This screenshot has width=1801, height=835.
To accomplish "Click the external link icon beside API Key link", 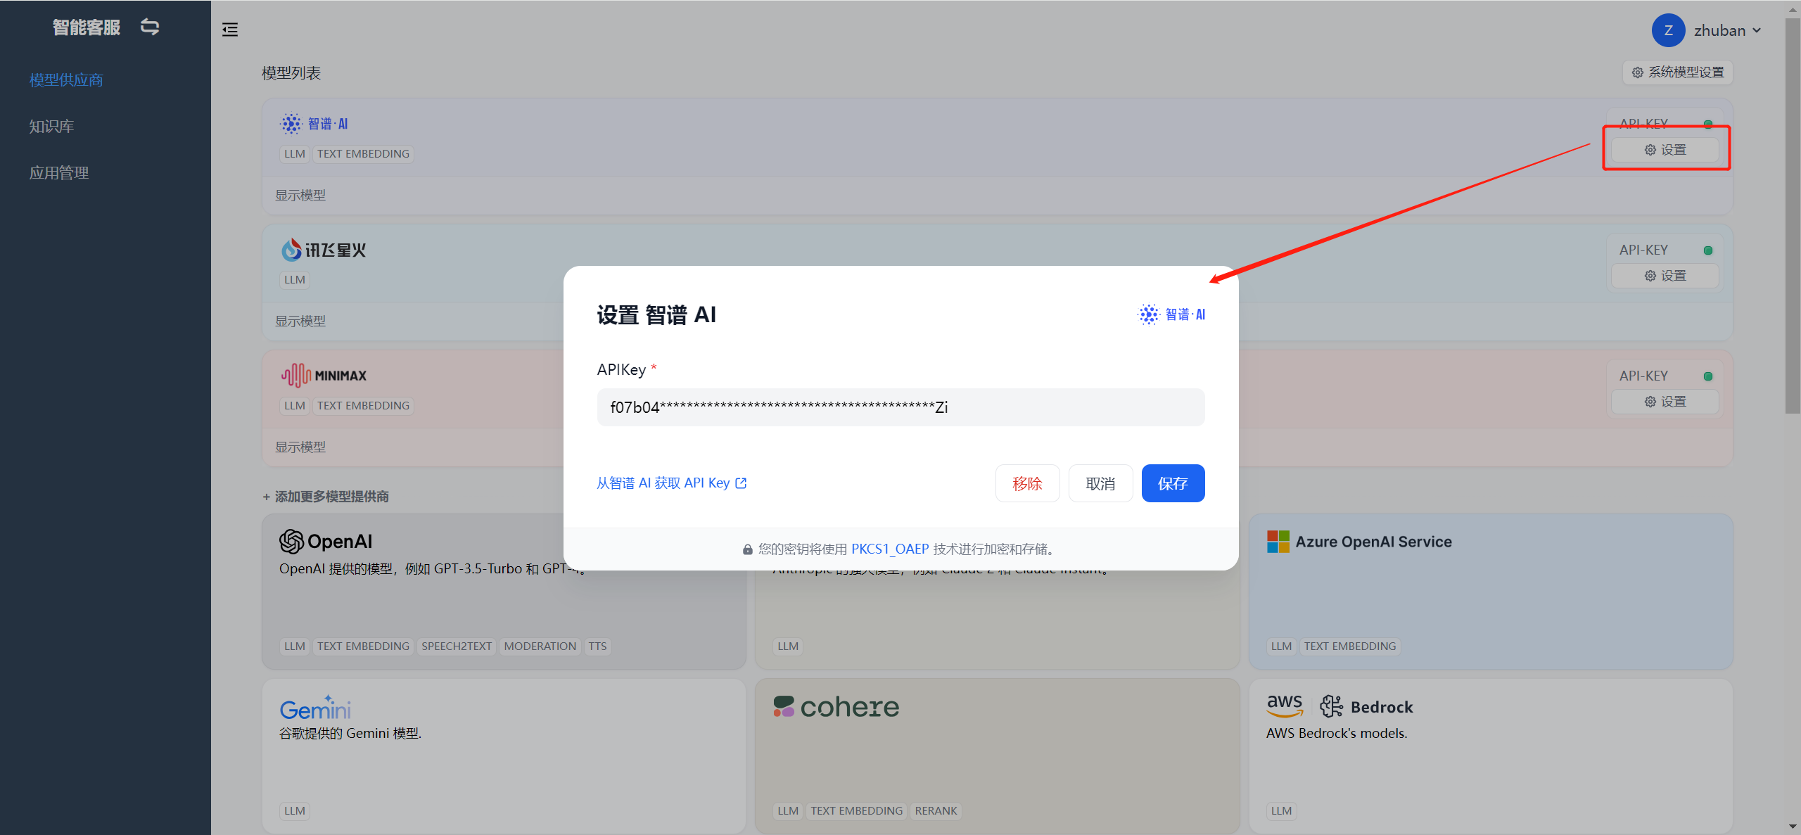I will [x=741, y=483].
